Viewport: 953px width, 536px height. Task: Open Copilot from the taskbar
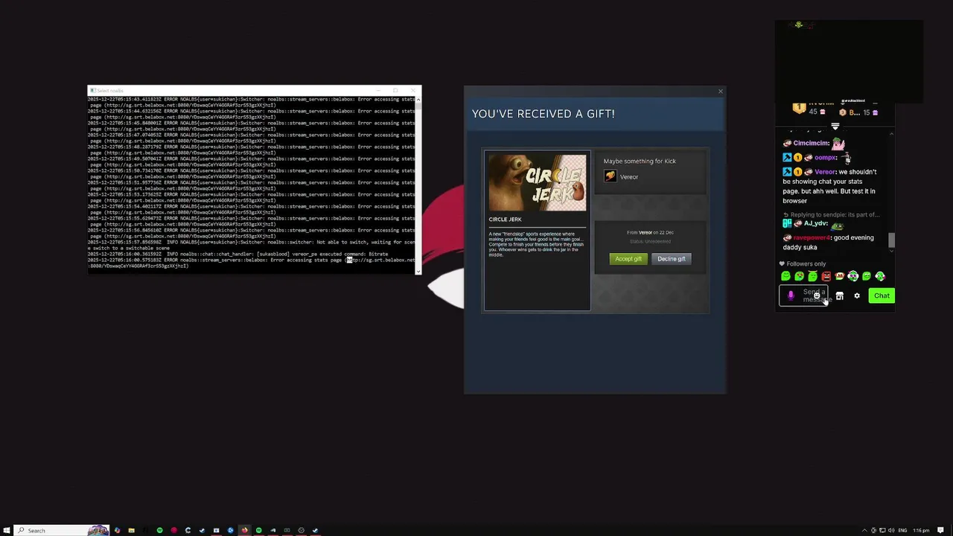pyautogui.click(x=117, y=530)
